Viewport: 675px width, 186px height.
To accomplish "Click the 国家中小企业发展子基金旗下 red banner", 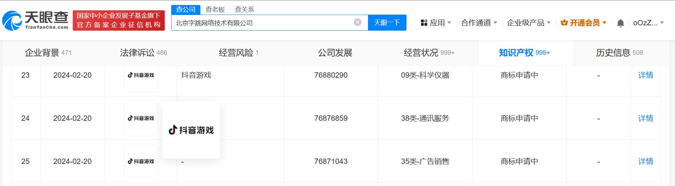I will coord(119,20).
